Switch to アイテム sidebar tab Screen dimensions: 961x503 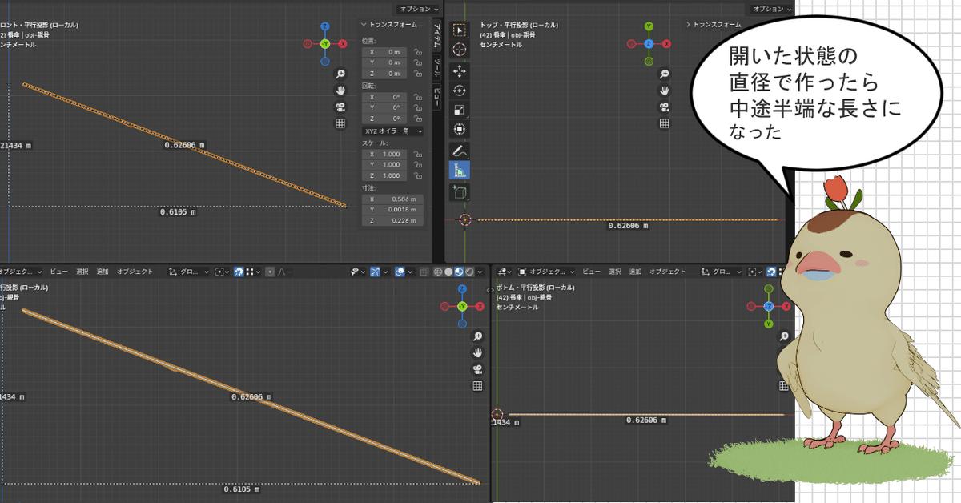(437, 34)
